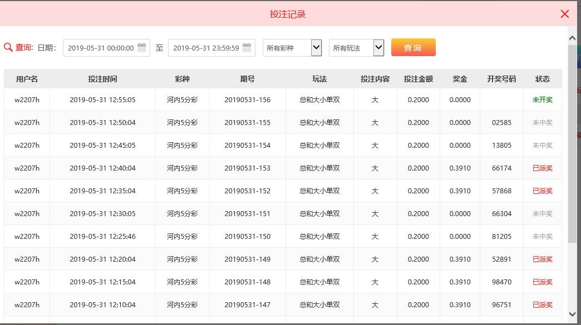The width and height of the screenshot is (581, 325).
Task: Click 未中奖 status for issue 20190531-155
Action: click(543, 122)
